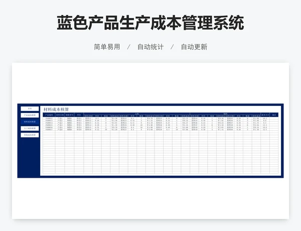
Task: Select the 规格6 cell
Action: [x=69, y=130]
